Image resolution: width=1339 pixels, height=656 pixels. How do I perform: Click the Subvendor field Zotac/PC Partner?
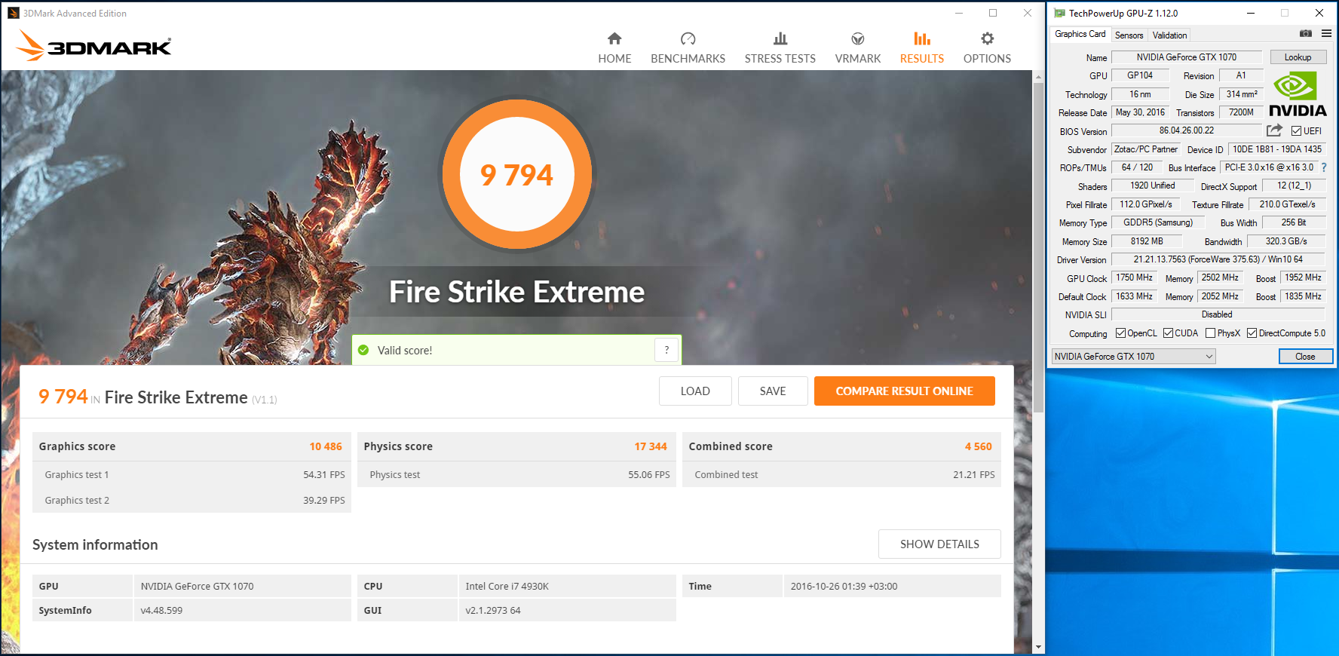tap(1145, 149)
